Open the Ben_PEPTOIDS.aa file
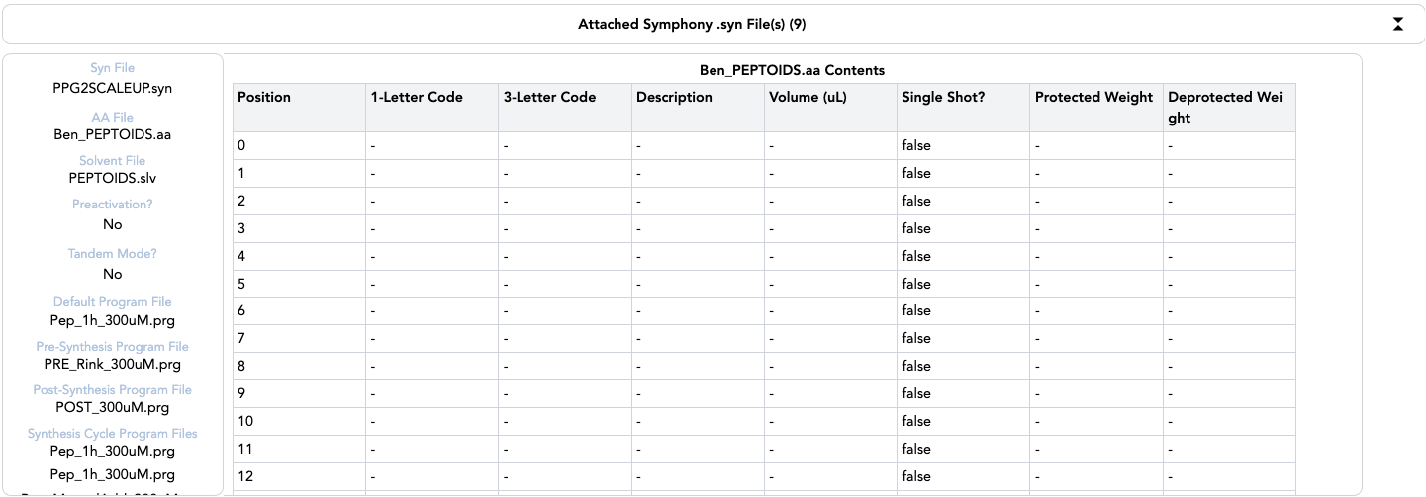Image resolution: width=1426 pixels, height=497 pixels. (113, 134)
